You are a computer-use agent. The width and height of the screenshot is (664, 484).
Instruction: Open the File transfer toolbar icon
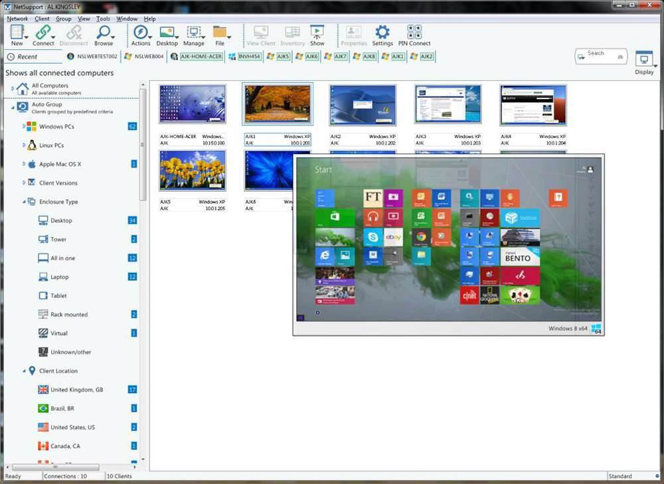(219, 32)
